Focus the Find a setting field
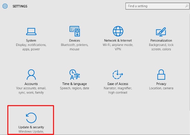 pos(158,6)
